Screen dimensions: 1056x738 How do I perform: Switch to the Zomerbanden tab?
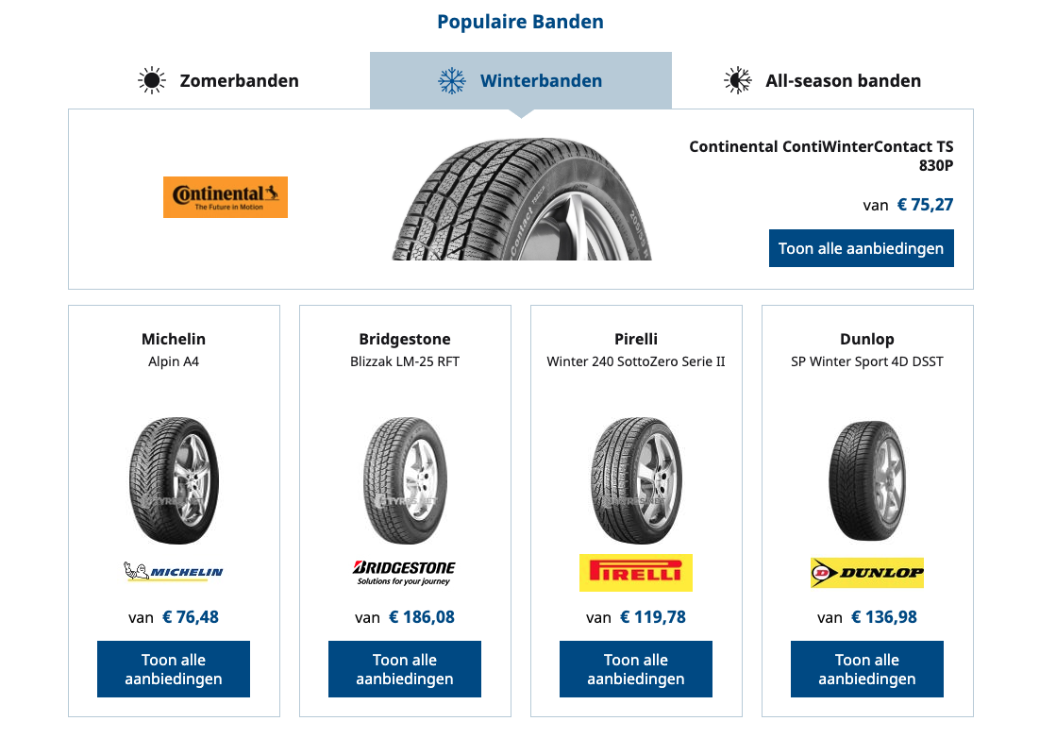tap(239, 81)
